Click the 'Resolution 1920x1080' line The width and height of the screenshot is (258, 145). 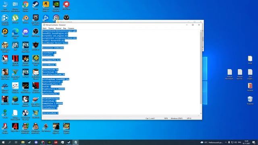(53, 48)
